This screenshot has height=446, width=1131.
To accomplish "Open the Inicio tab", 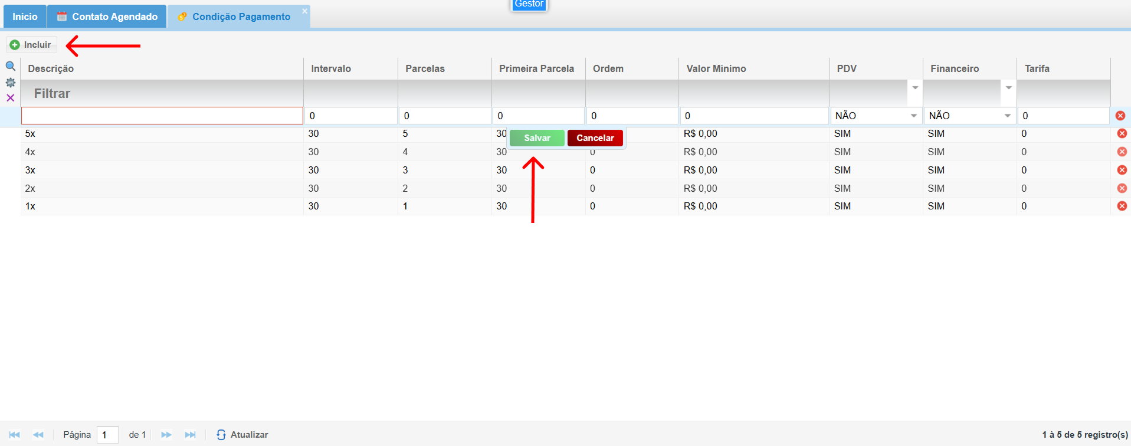I will (x=25, y=17).
